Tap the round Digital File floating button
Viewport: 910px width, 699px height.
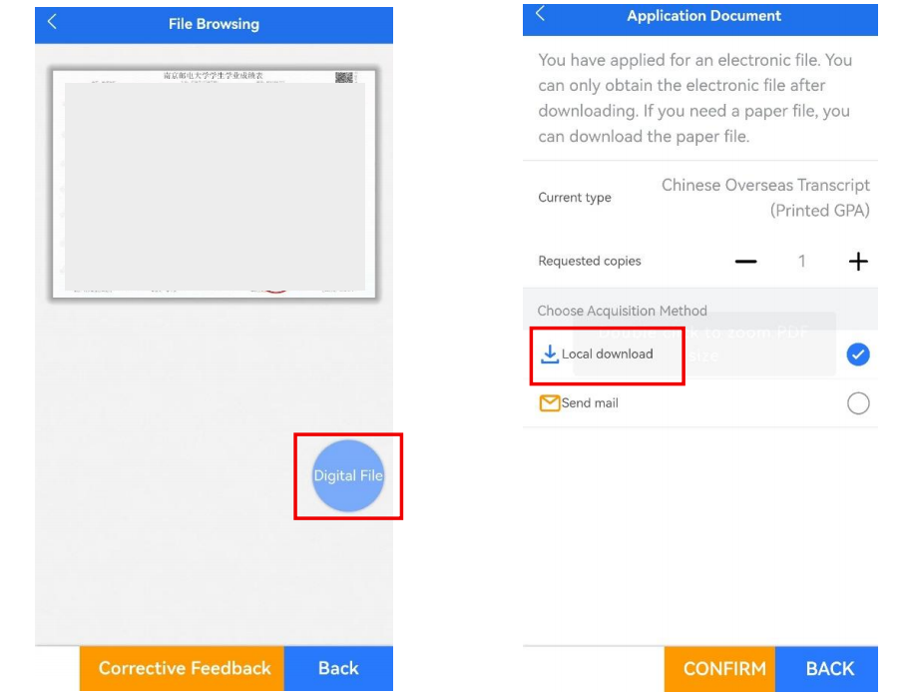[x=348, y=475]
